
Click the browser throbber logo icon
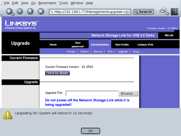174,12
